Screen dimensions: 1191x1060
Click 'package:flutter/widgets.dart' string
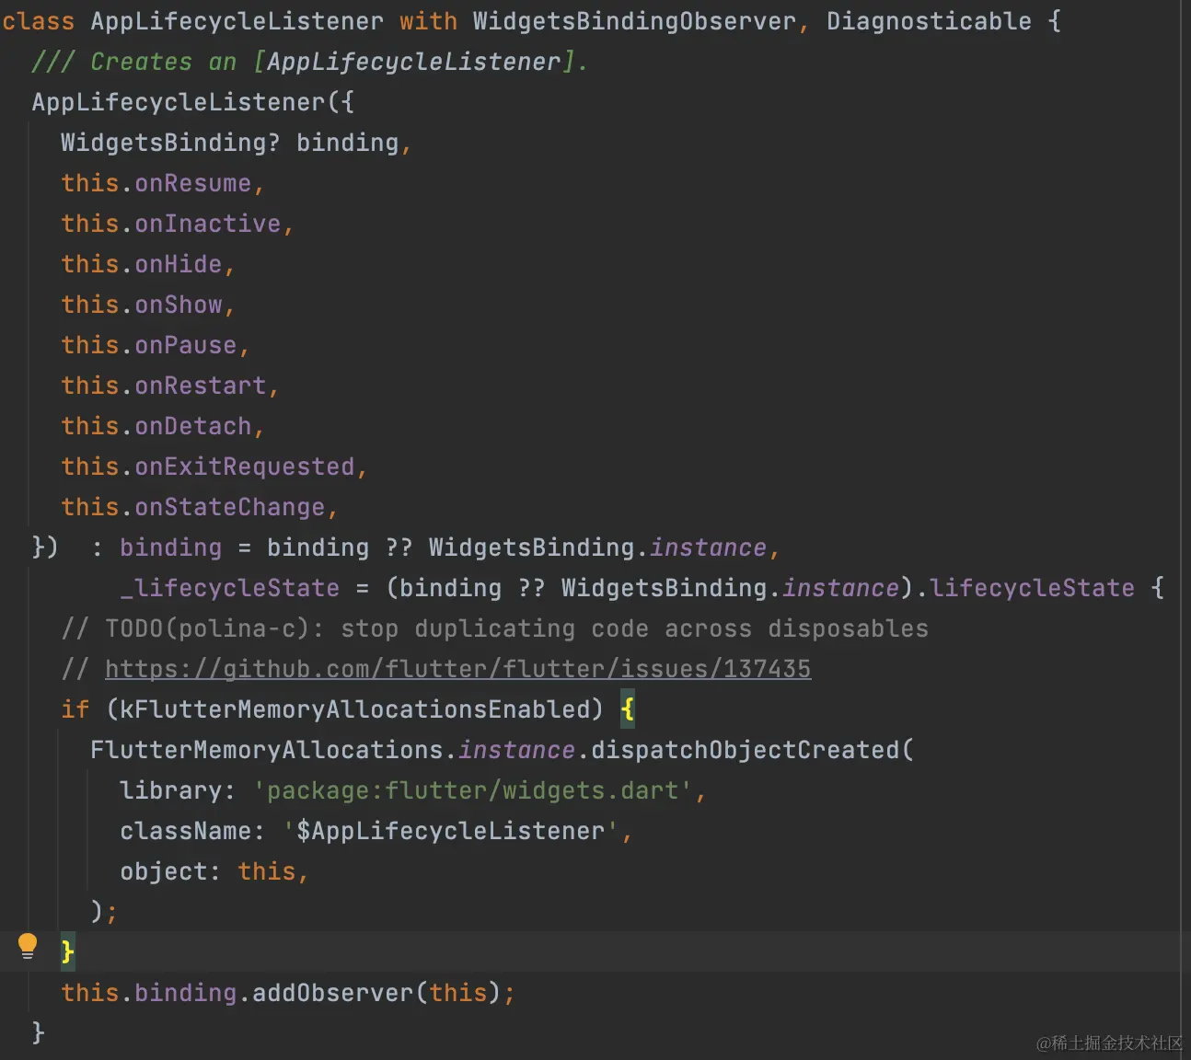[x=472, y=790]
